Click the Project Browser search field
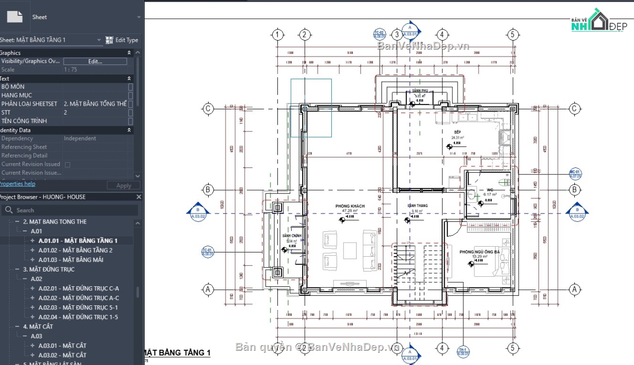This screenshot has width=634, height=365. [70, 210]
